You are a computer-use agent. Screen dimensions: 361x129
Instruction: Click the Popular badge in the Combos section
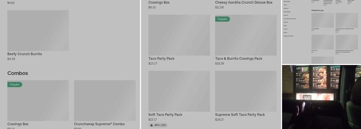(15, 85)
